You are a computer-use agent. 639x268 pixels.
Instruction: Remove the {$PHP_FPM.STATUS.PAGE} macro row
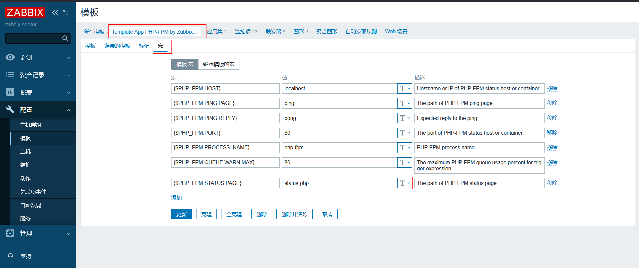point(552,183)
